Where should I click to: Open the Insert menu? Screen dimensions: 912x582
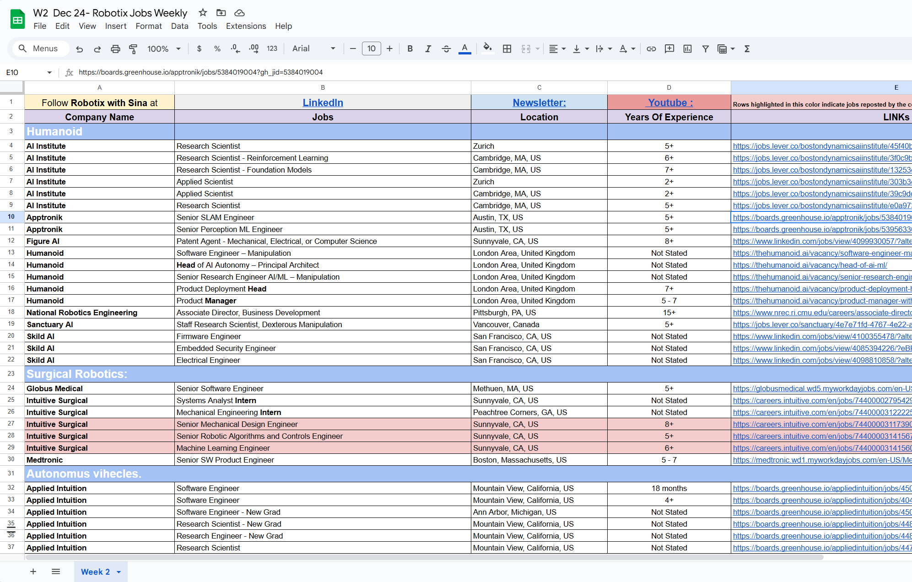coord(116,26)
